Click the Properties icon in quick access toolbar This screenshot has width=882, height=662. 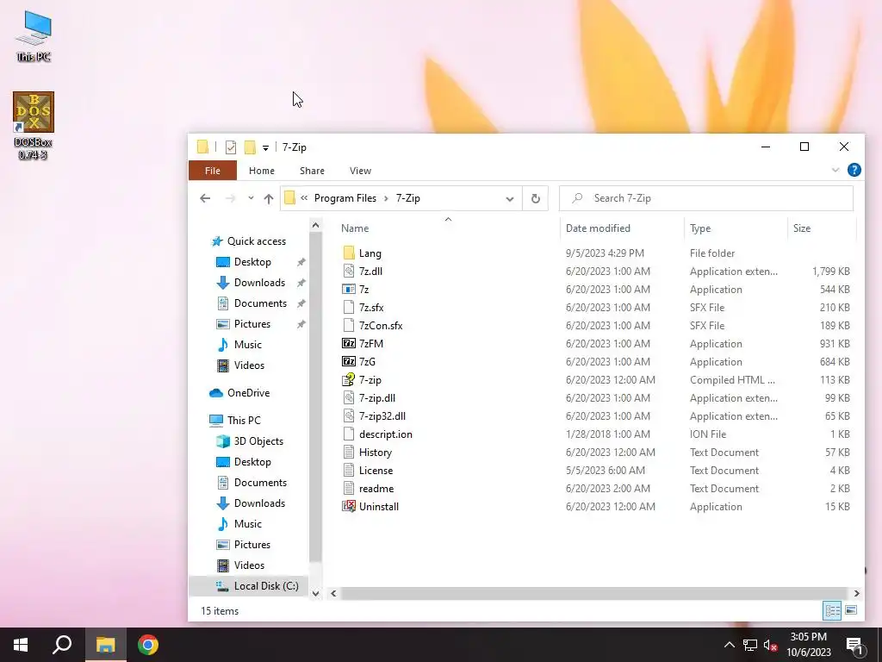231,147
